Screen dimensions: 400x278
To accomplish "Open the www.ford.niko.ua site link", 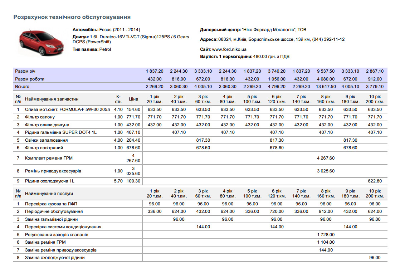I will [229, 49].
